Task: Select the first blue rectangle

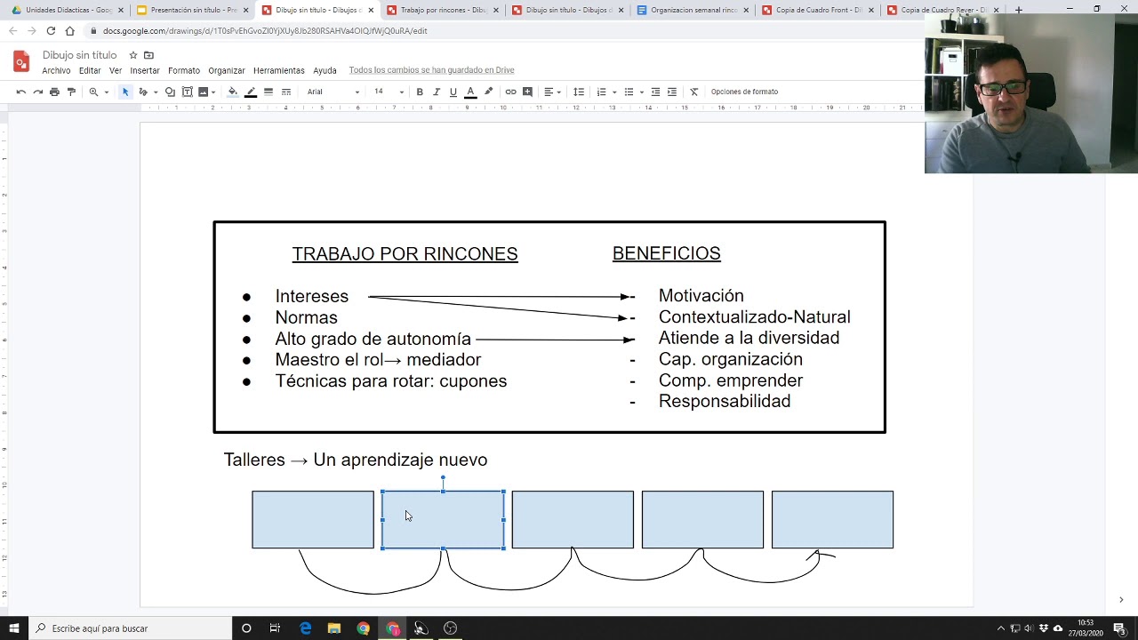Action: point(313,520)
